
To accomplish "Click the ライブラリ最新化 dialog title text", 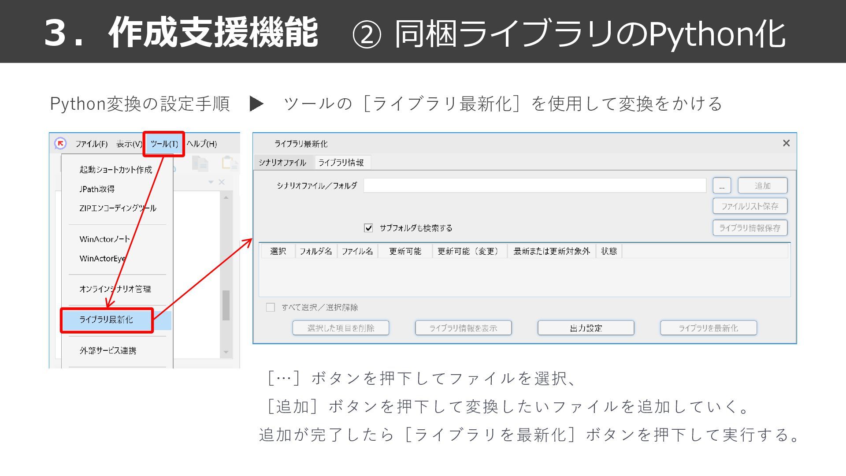I will 301,144.
